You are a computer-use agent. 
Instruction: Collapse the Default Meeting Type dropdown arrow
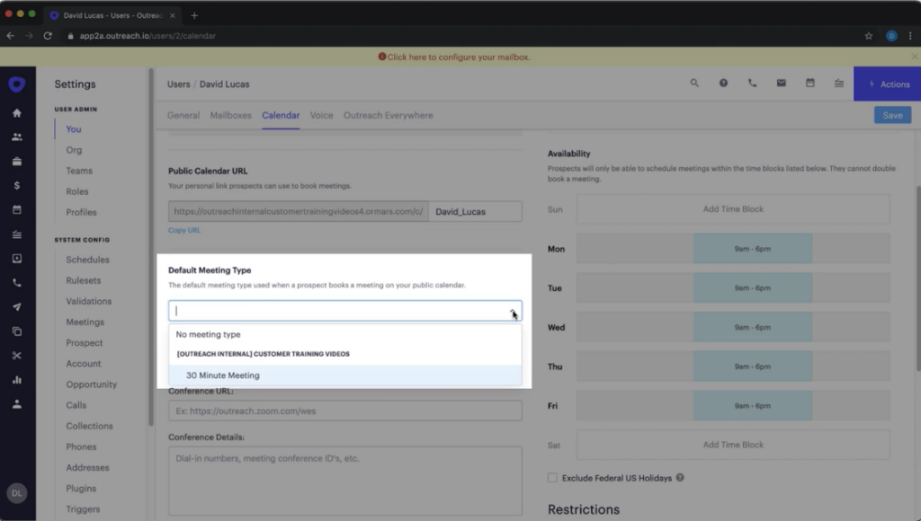(513, 311)
